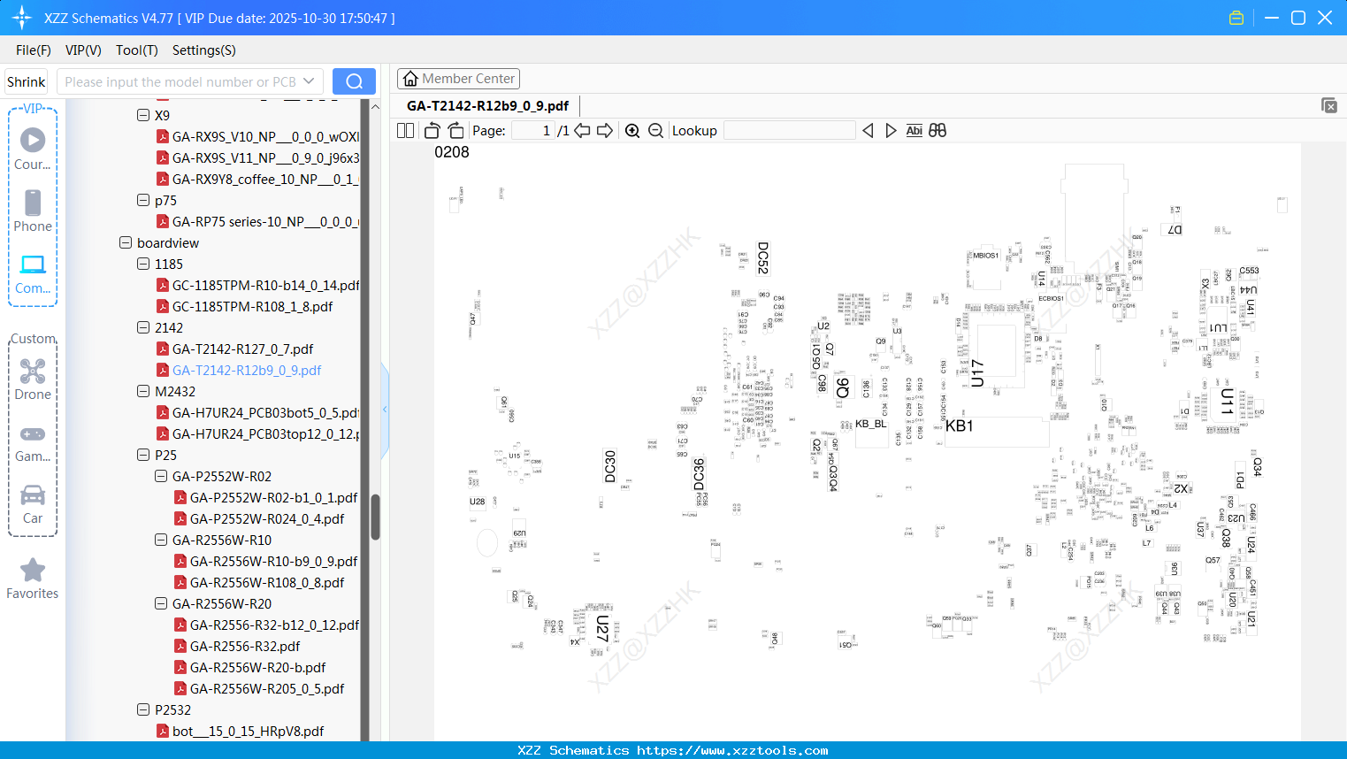
Task: Select the Computer category
Action: tap(33, 273)
